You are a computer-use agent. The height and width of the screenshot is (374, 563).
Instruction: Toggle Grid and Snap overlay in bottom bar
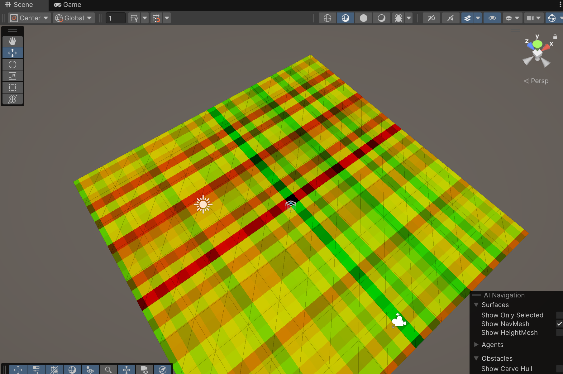click(54, 370)
